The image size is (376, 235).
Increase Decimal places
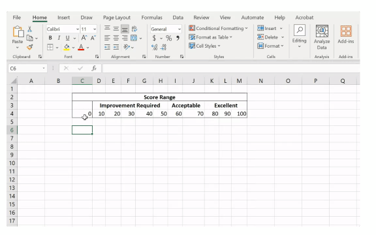155,47
